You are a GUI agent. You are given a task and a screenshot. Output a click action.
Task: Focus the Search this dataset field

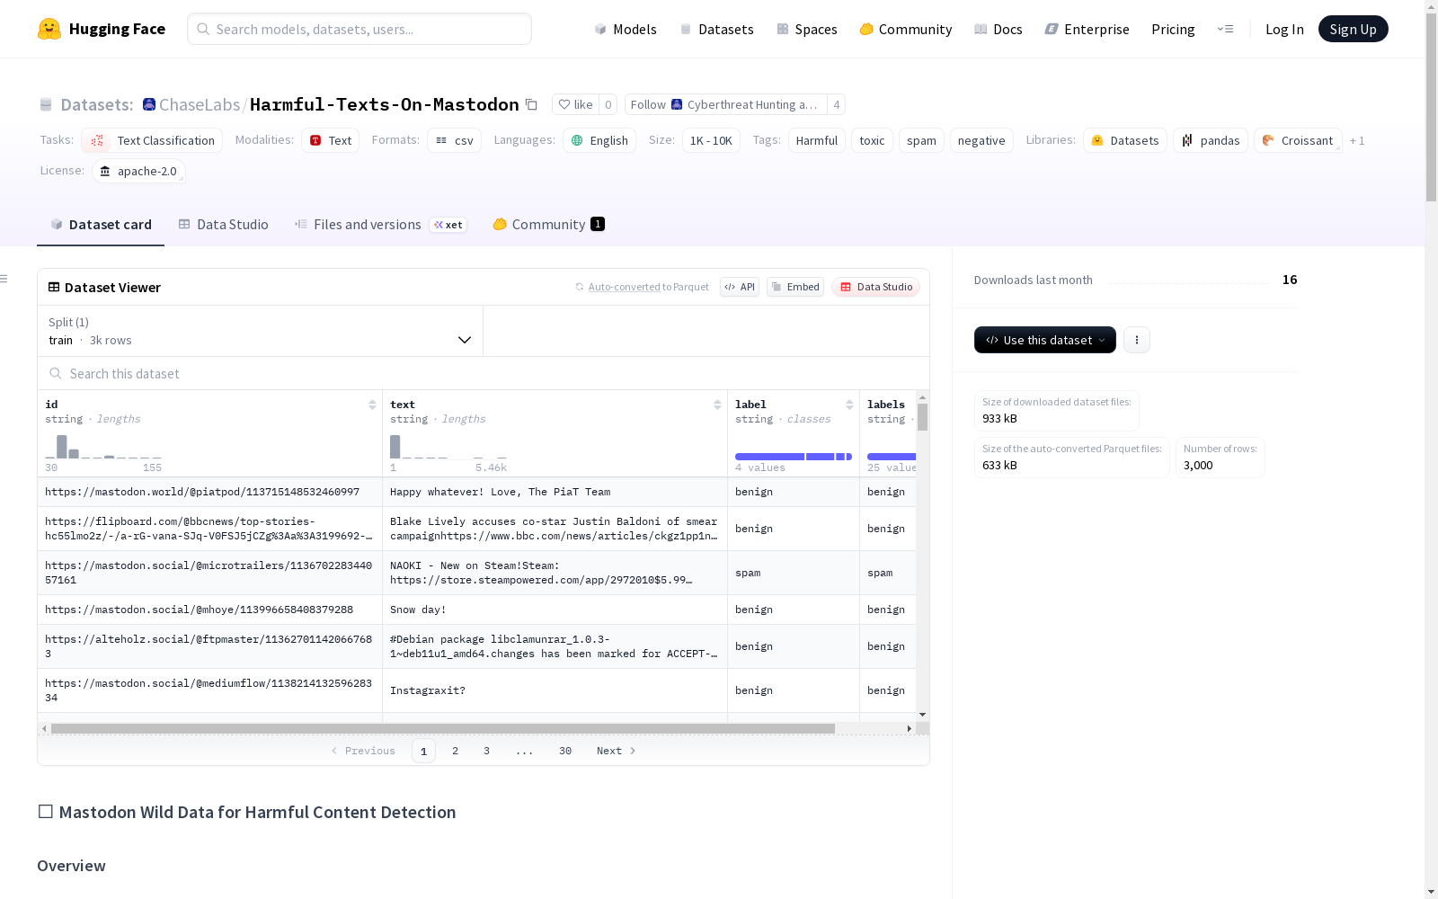[x=484, y=373]
